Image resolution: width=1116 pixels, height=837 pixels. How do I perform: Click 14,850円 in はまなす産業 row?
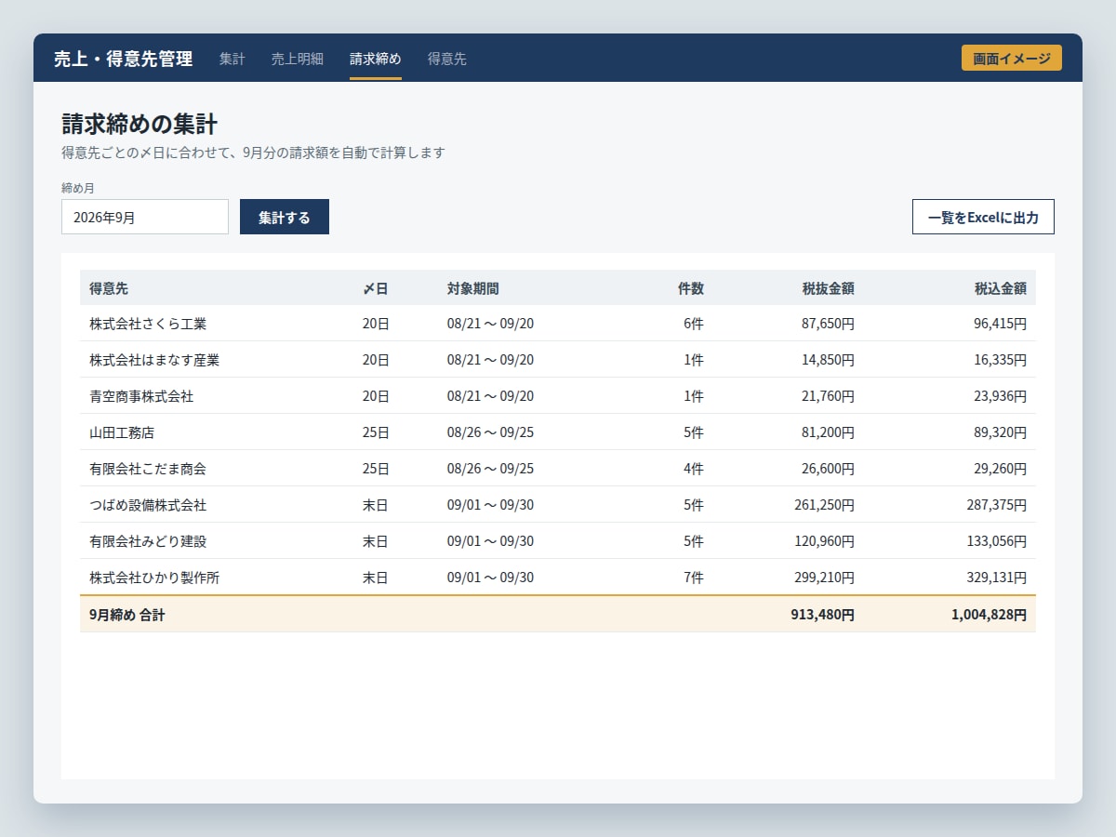click(828, 360)
